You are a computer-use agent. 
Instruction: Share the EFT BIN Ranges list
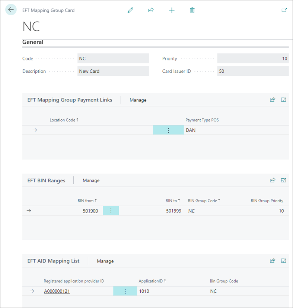coord(273,180)
